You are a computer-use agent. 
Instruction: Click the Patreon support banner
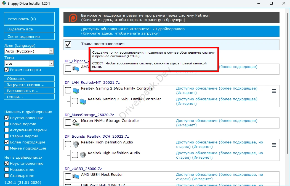click(171, 18)
